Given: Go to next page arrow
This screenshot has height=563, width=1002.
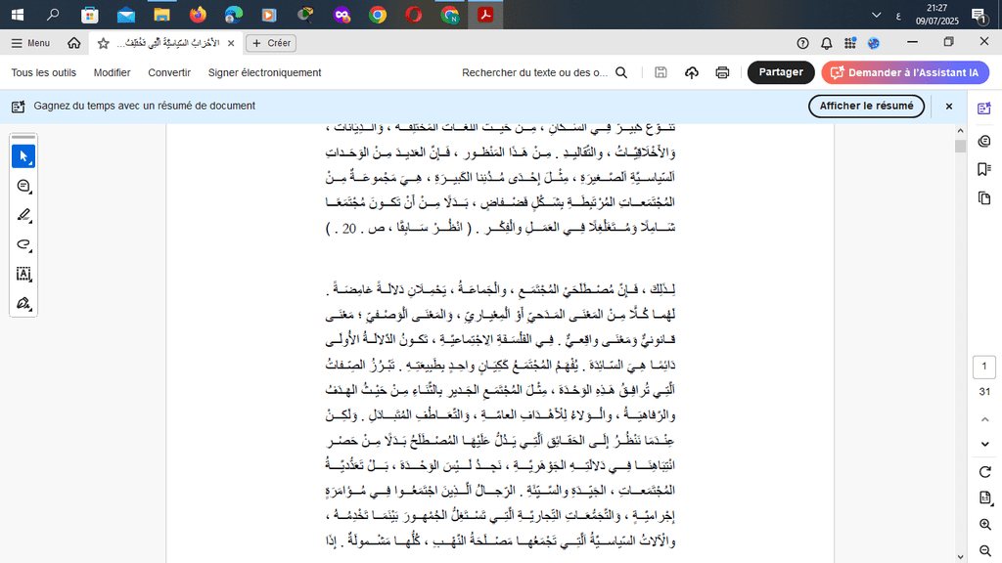Looking at the screenshot, I should (x=984, y=444).
